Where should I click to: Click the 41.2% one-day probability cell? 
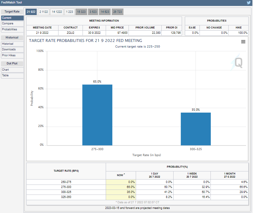[154, 192]
